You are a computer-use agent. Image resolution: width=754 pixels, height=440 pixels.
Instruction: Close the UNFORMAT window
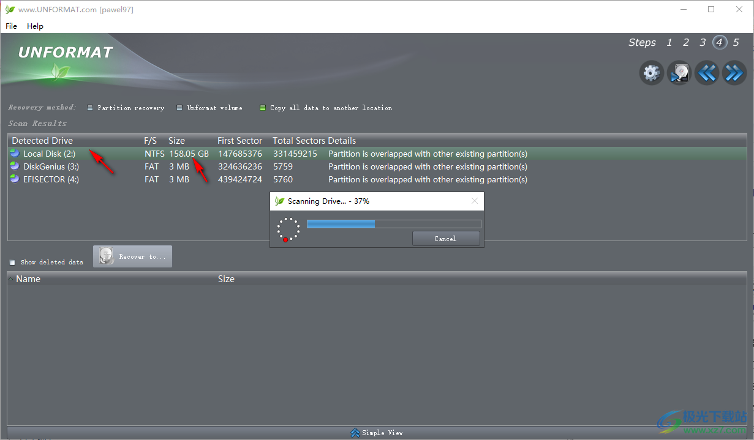coord(739,9)
